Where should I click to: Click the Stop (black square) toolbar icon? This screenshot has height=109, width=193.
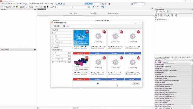(47, 7)
